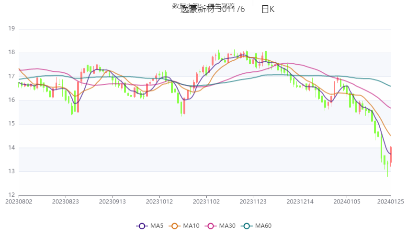
Task: Click the 20231012 date axis label
Action: point(159,202)
